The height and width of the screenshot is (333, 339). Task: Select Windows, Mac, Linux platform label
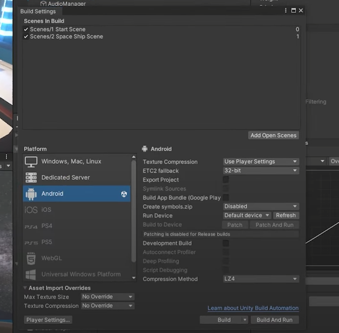(72, 161)
